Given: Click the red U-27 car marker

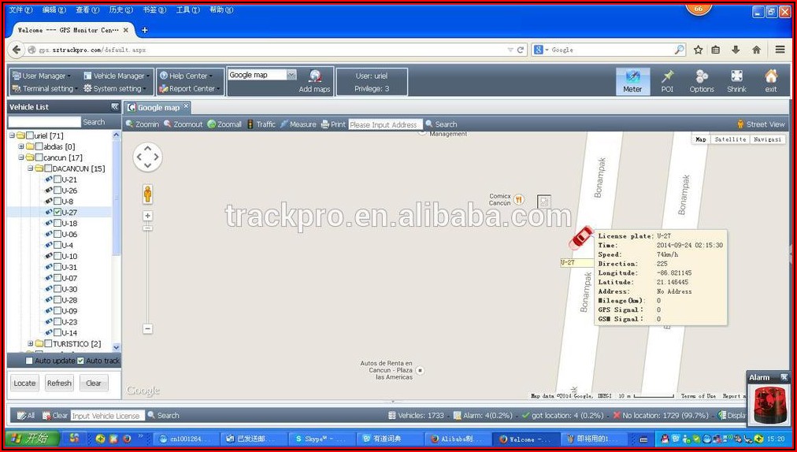Looking at the screenshot, I should [x=581, y=238].
